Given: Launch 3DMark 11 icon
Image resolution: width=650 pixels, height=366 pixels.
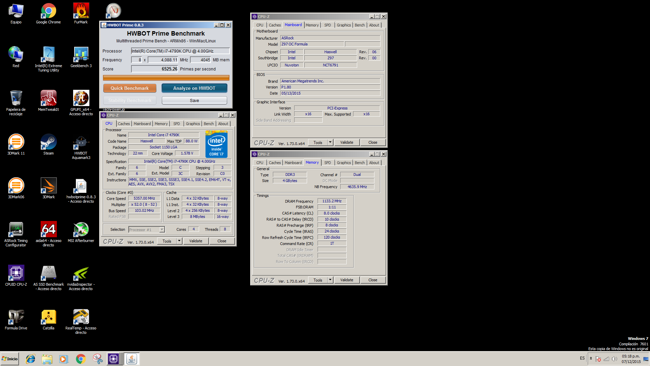Looking at the screenshot, I should [x=16, y=144].
